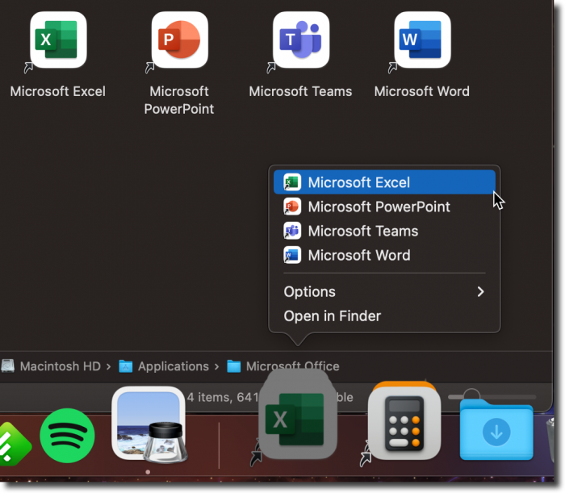Expand the Options submenu
Image resolution: width=565 pixels, height=493 pixels.
pos(384,292)
